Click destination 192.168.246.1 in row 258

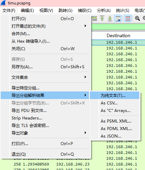[x=122, y=164]
